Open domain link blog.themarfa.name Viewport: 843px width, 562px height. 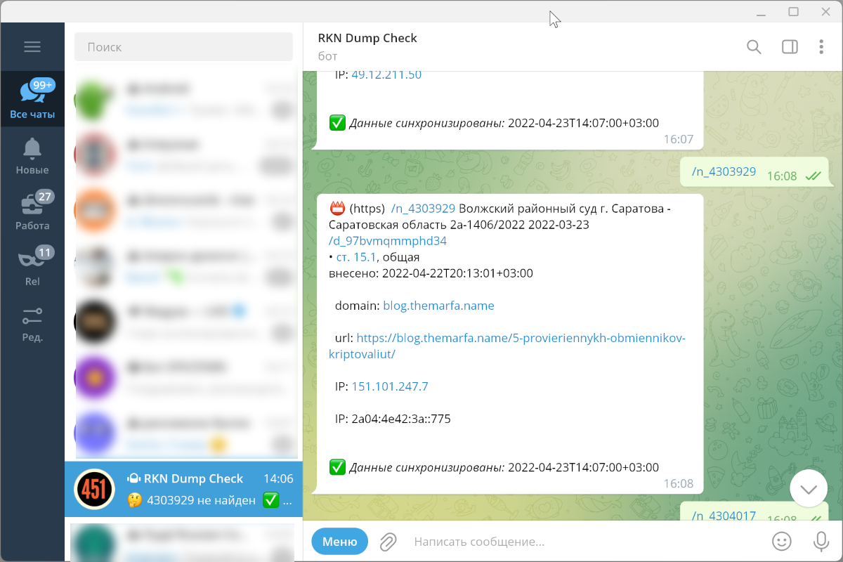tap(438, 306)
